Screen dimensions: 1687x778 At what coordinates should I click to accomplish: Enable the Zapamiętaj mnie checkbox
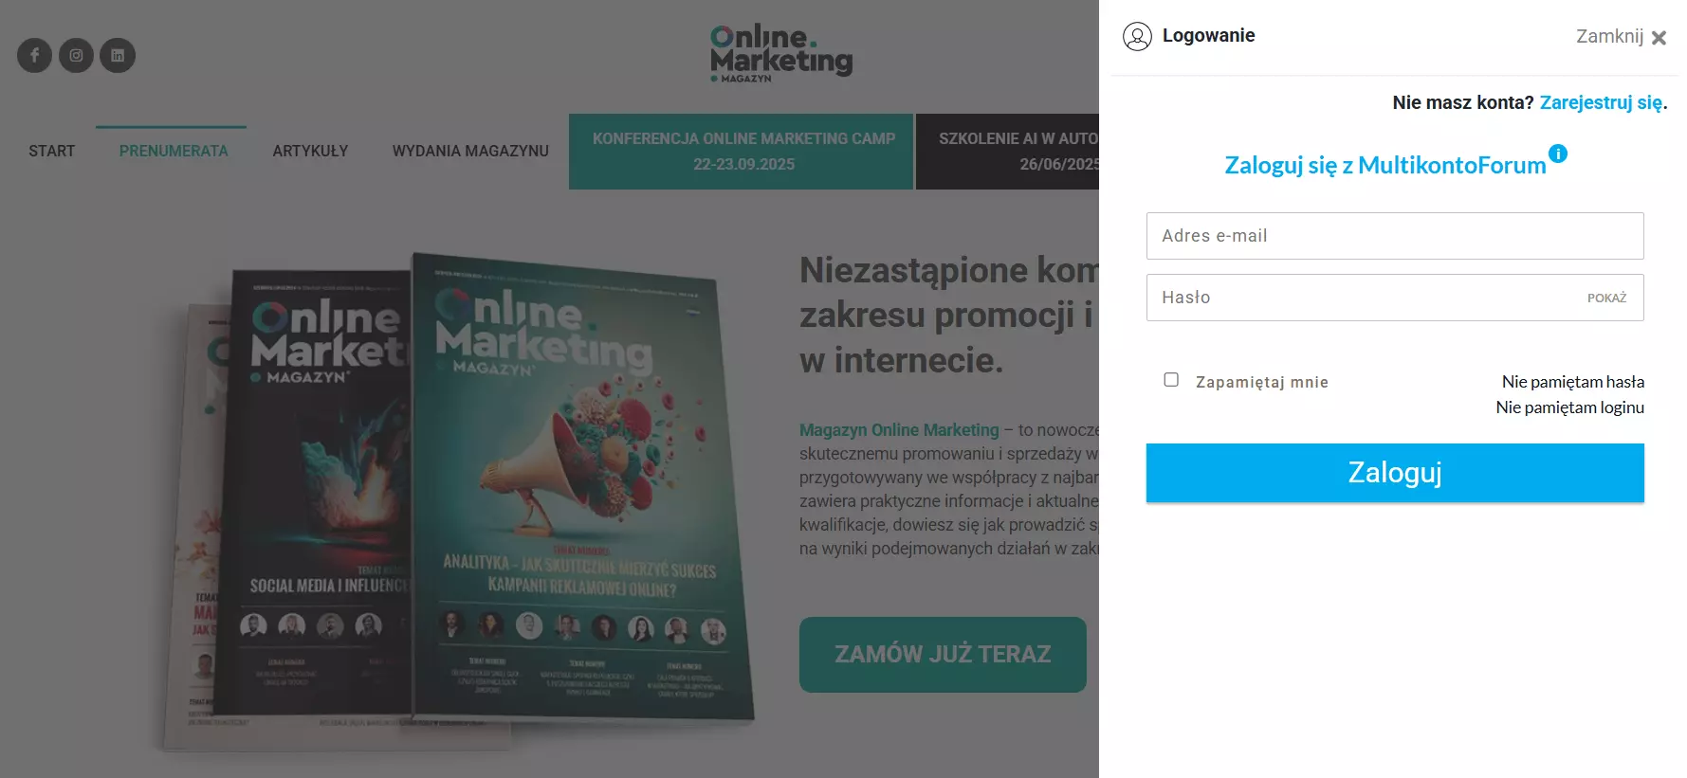pyautogui.click(x=1171, y=380)
